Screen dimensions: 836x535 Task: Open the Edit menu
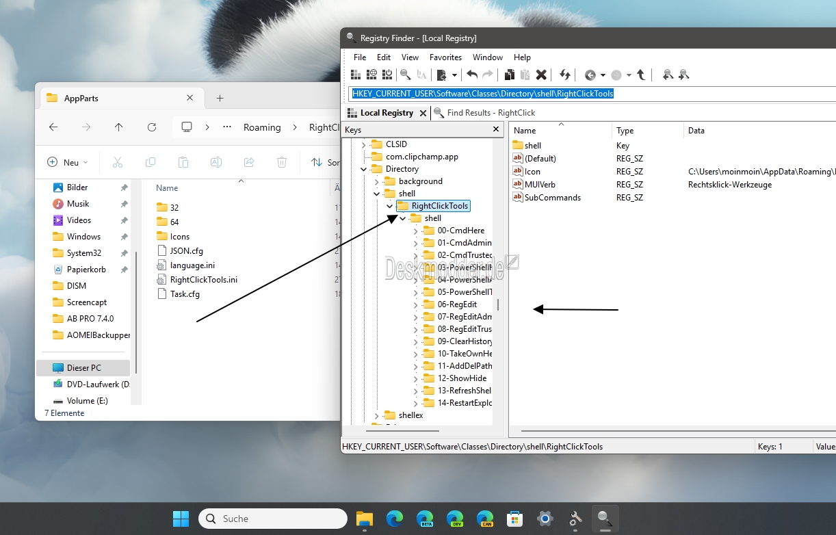pos(384,57)
